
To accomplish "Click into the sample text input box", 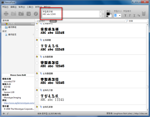I will pos(70,14).
